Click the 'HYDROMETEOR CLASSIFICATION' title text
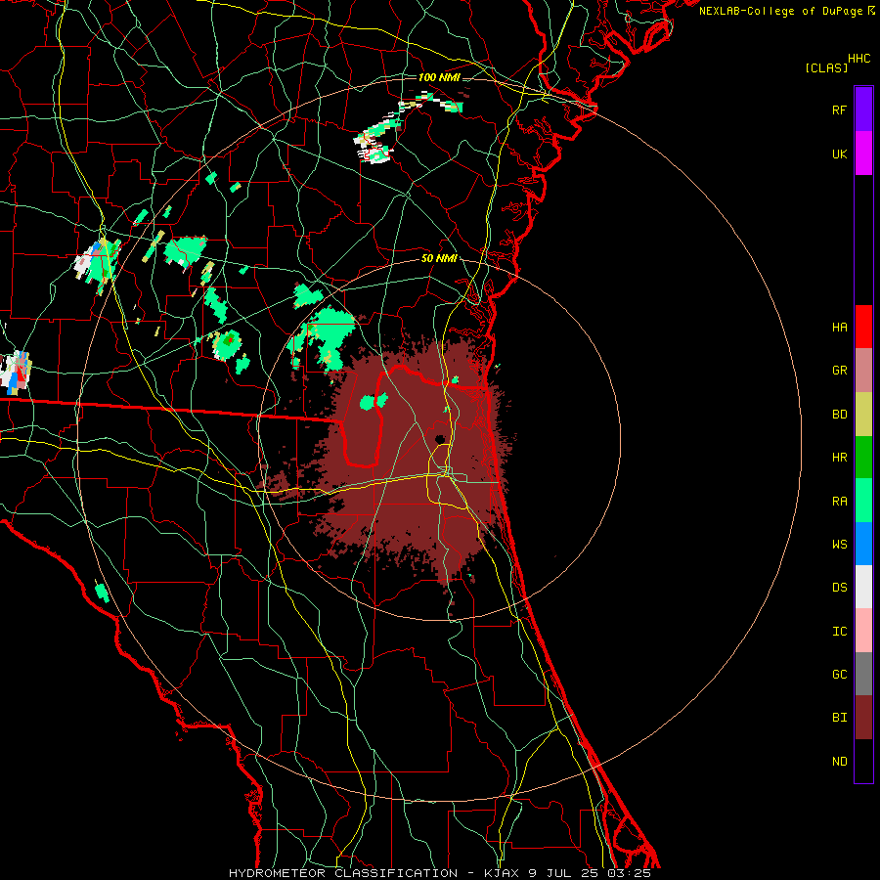Image resolution: width=880 pixels, height=880 pixels. pos(343,873)
